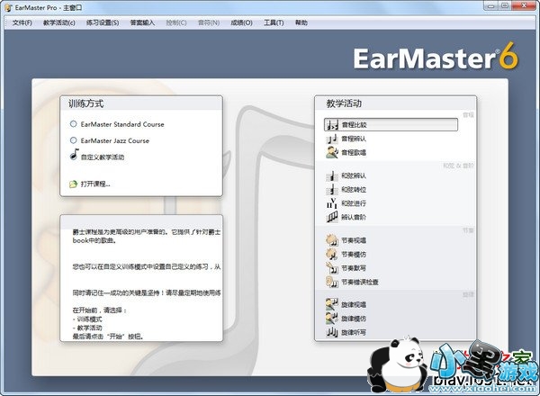
Task: Select the 音程辨认 interval identification icon
Action: point(332,139)
